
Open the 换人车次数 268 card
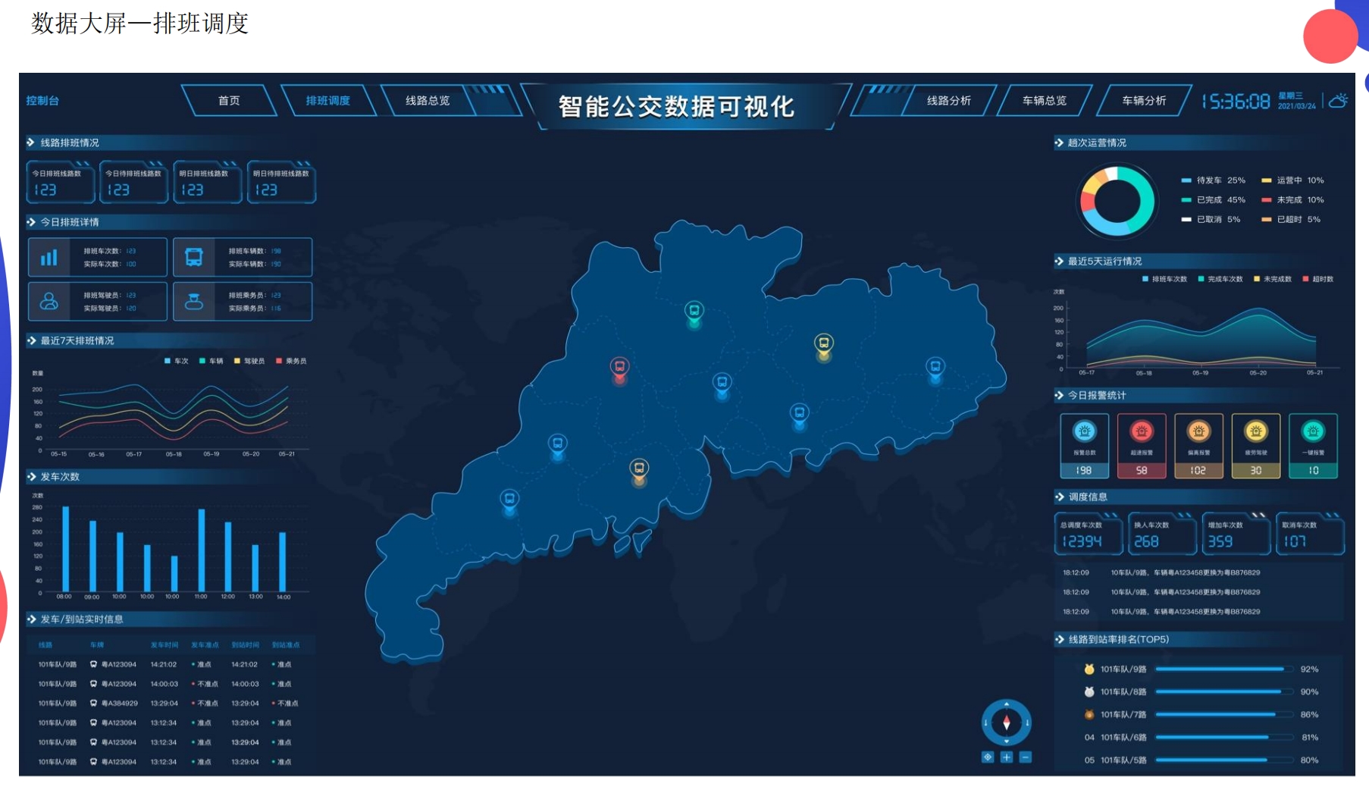1162,534
